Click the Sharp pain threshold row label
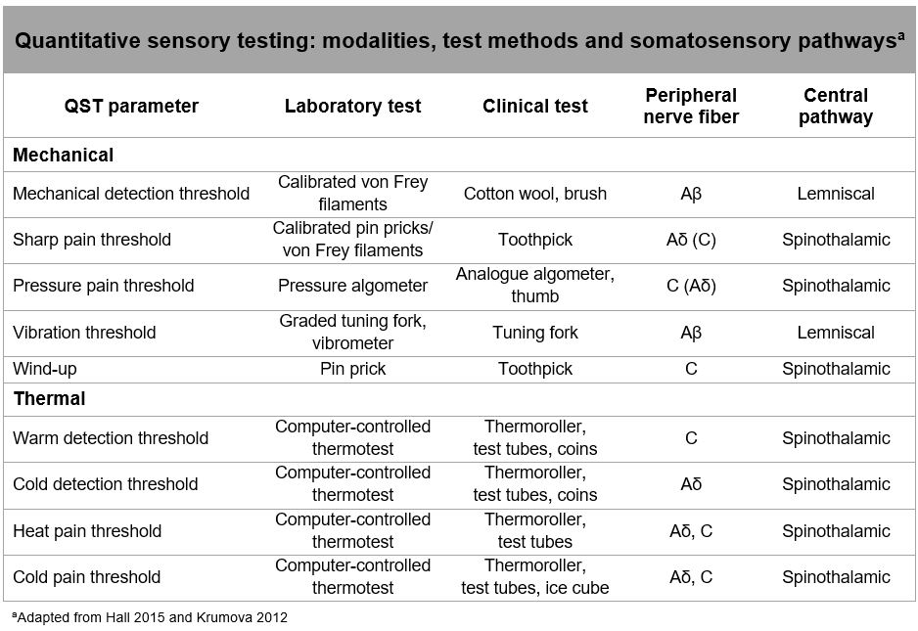This screenshot has height=631, width=918. point(92,240)
